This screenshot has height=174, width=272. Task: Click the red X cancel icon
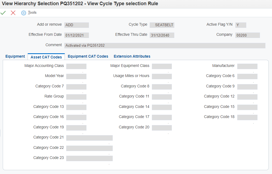tap(13, 13)
